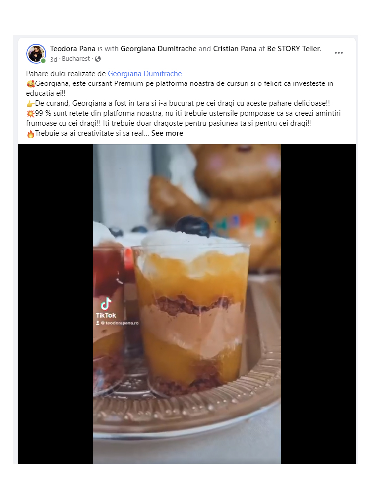The width and height of the screenshot is (372, 499).
Task: Open the Cristian Pana tagged profile
Action: [x=235, y=49]
